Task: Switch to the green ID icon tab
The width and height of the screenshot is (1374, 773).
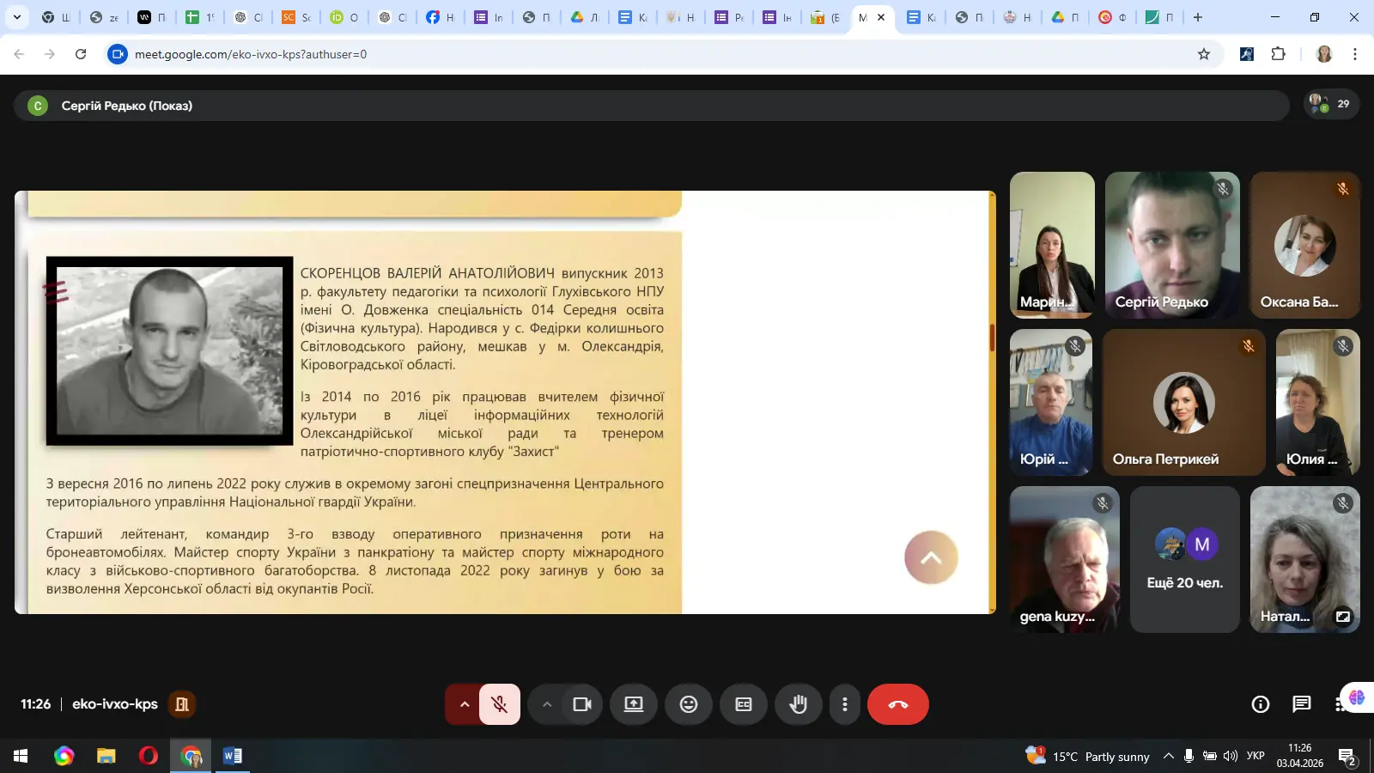Action: (343, 17)
